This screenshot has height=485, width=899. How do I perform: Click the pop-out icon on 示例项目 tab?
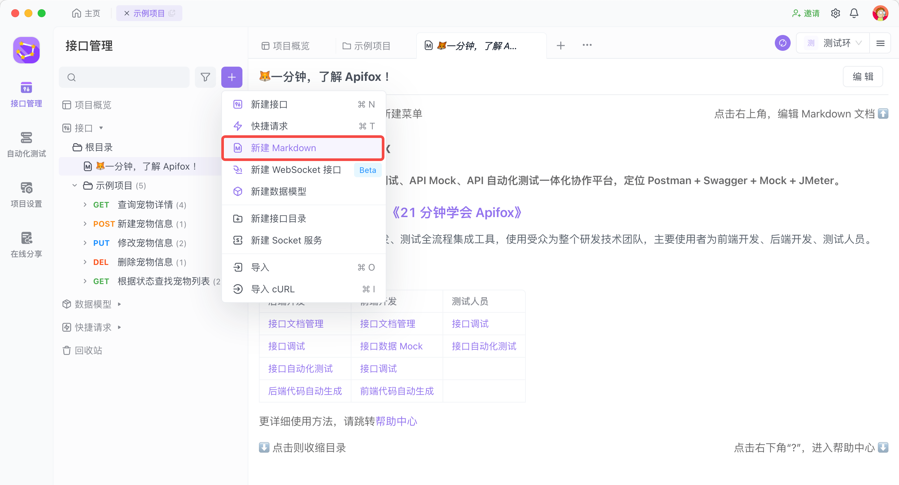(172, 13)
